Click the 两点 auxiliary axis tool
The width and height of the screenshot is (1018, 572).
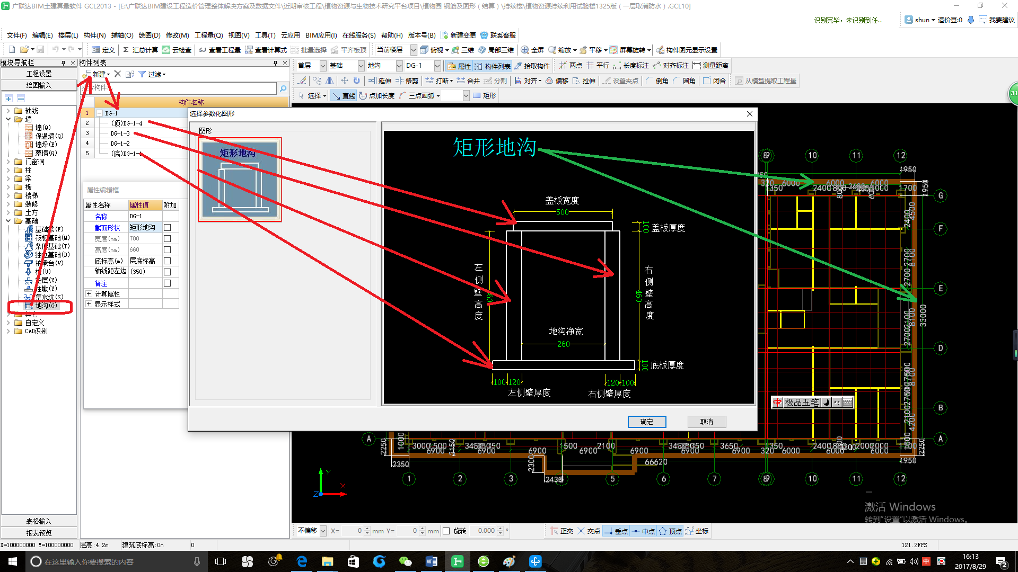tap(571, 66)
